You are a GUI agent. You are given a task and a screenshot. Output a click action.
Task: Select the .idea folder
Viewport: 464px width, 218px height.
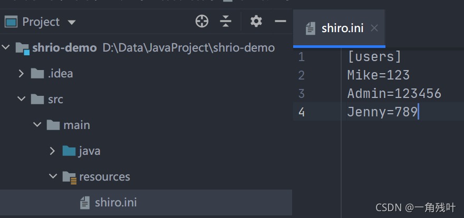coord(60,73)
